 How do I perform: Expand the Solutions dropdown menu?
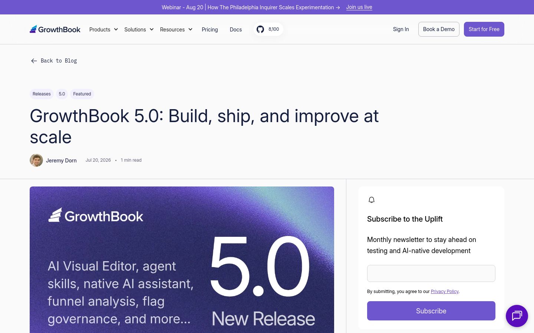click(x=139, y=30)
